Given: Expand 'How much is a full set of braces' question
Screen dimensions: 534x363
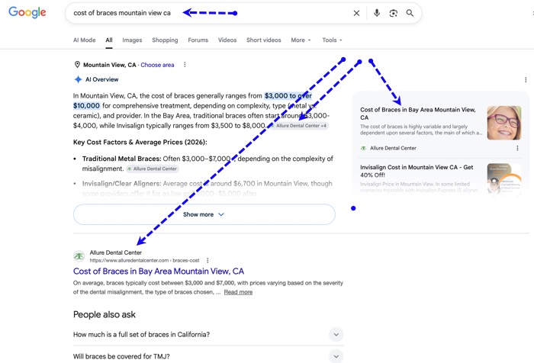Looking at the screenshot, I should [208, 334].
